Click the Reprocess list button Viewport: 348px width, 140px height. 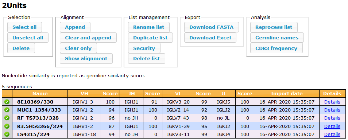[x=274, y=27]
